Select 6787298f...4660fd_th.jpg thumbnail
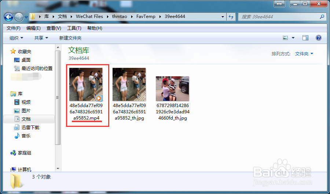The height and width of the screenshot is (194, 330). point(172,89)
